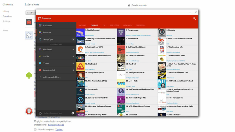Toggle Allow in incognito checkbox
This screenshot has height=132, width=235.
pos(35,129)
